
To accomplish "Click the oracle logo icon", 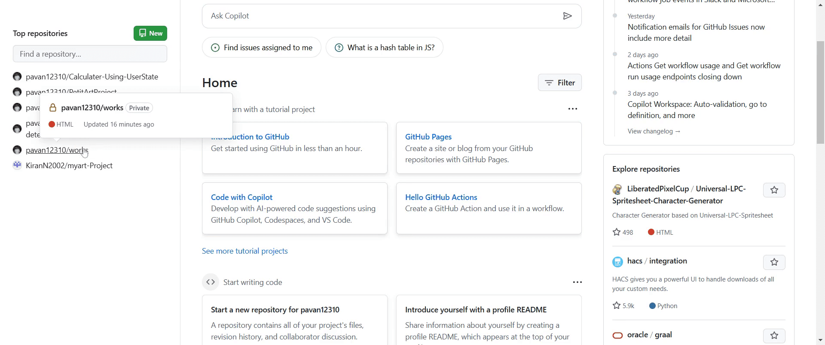I will [617, 335].
